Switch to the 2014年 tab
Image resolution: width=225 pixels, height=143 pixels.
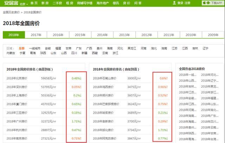(x=102, y=35)
